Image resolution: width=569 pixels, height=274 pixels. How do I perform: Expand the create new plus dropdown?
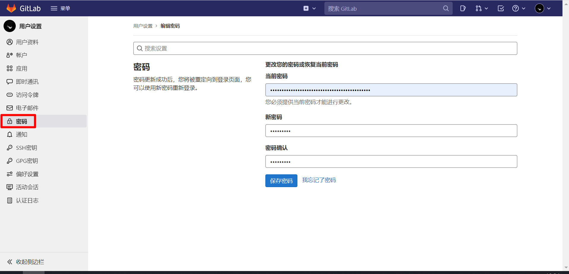click(x=309, y=8)
